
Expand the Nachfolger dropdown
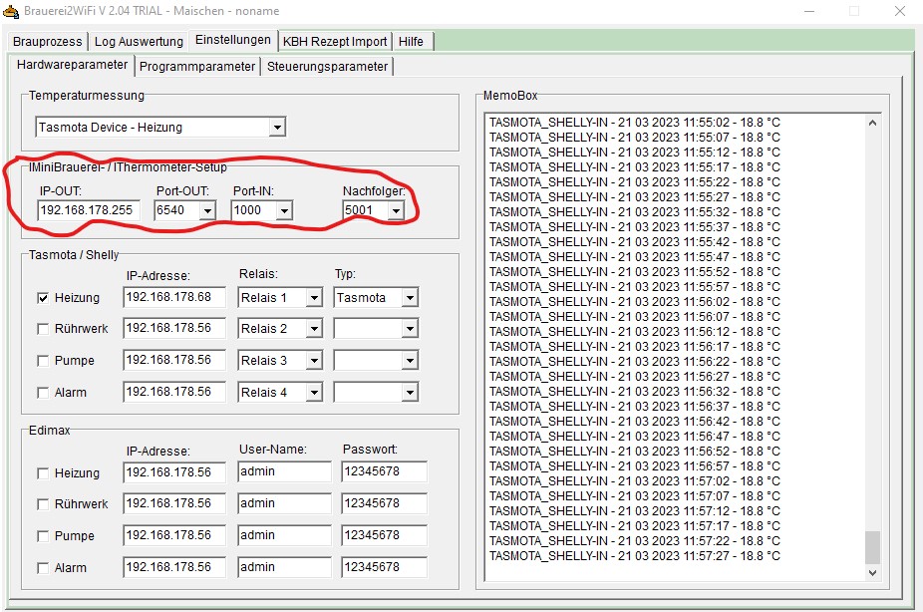pyautogui.click(x=396, y=211)
